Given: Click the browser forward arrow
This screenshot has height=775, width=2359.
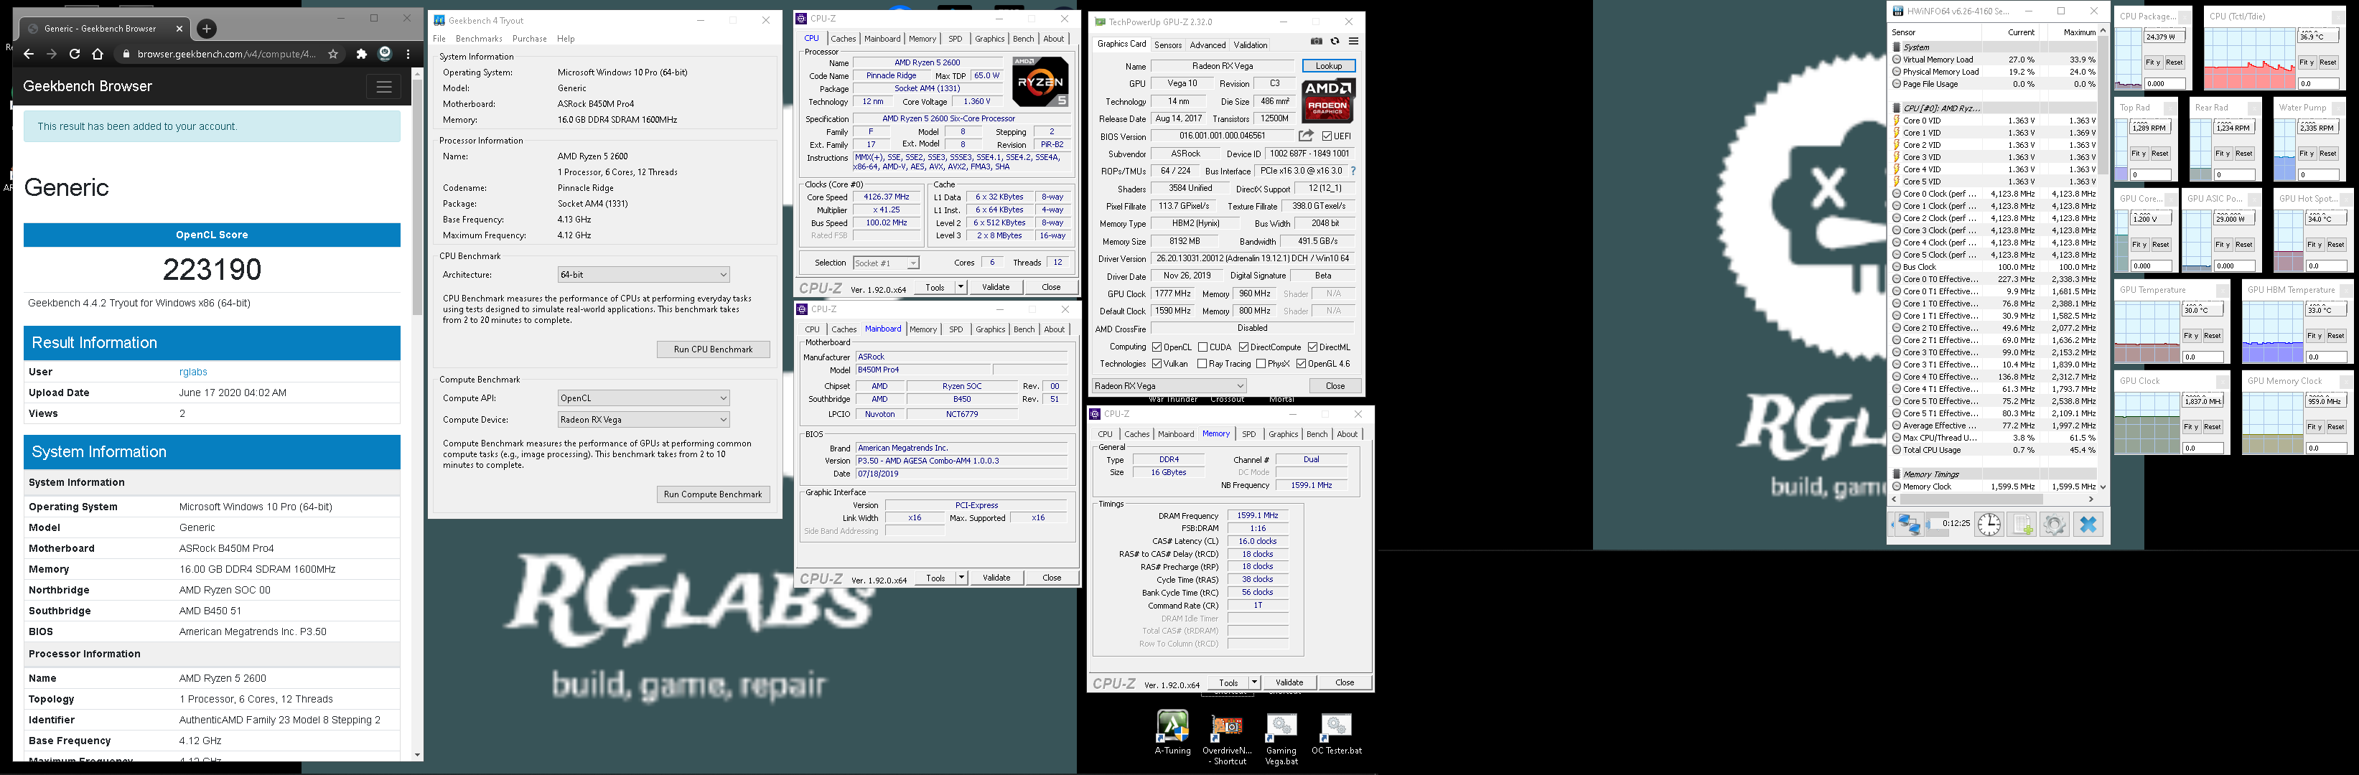Looking at the screenshot, I should [x=51, y=54].
